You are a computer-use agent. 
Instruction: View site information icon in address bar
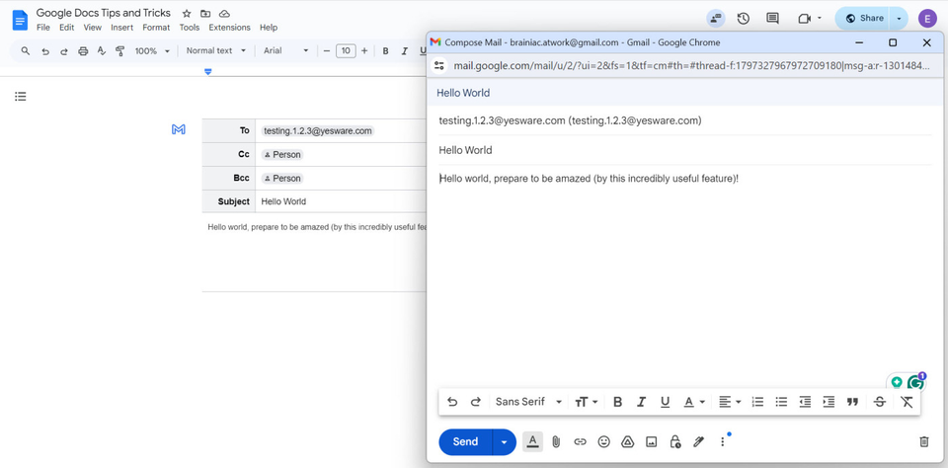(x=439, y=65)
